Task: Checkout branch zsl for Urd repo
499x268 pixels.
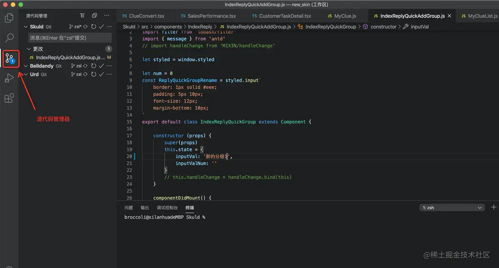Action: point(75,74)
